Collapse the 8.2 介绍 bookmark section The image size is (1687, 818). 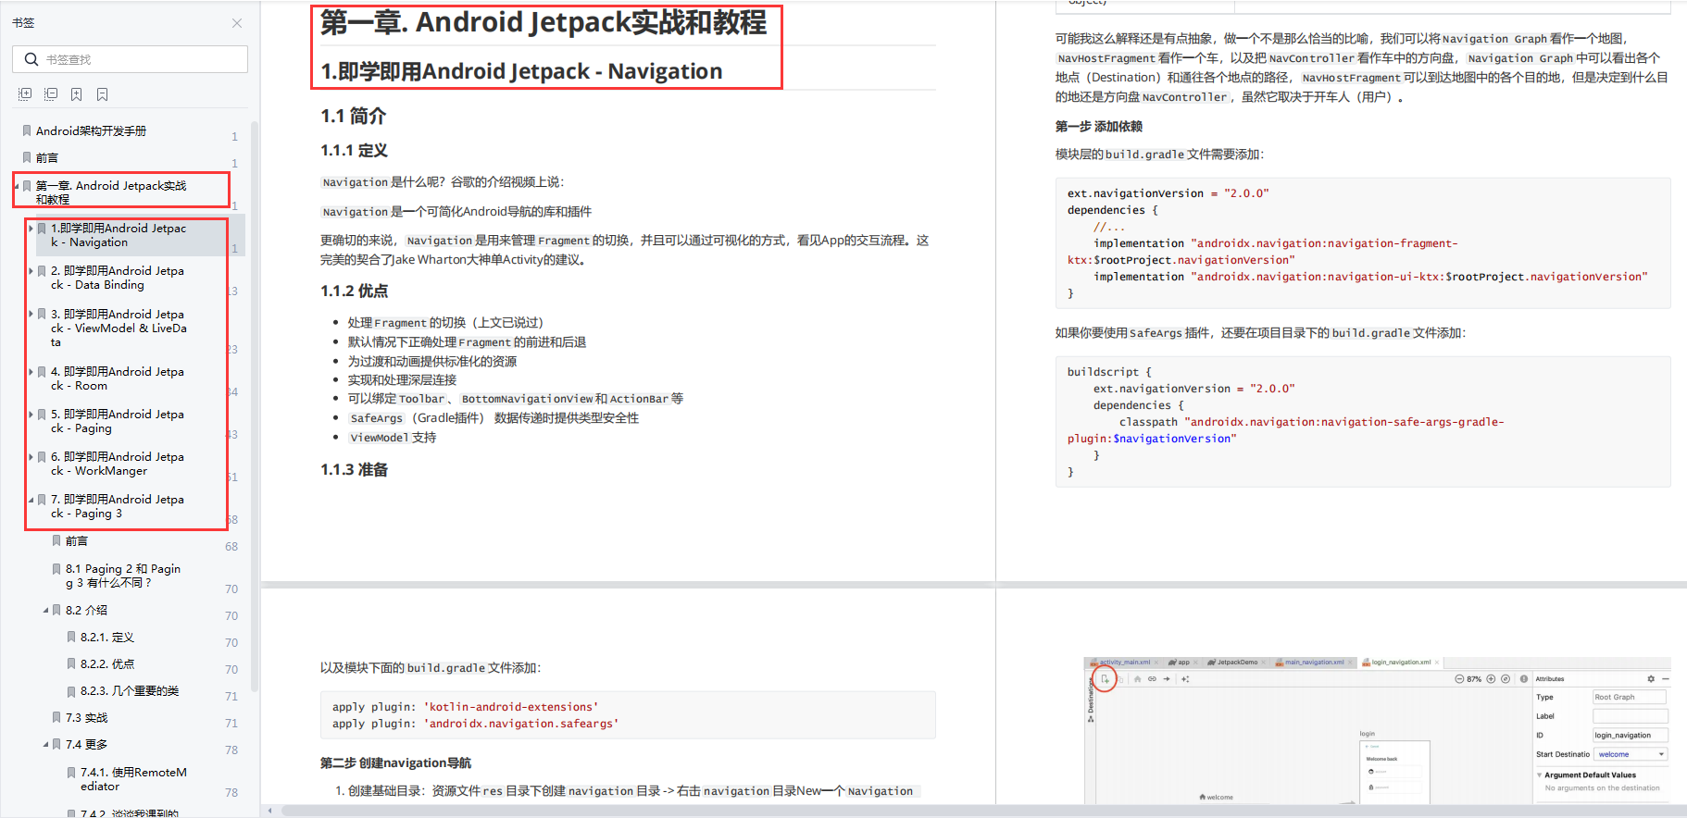(45, 610)
